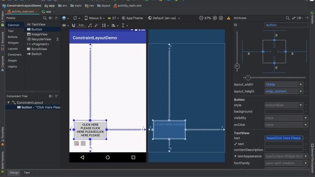Screen dimensions: 315x177
Task: Change the editor orientation icon
Action: tap(76, 18)
